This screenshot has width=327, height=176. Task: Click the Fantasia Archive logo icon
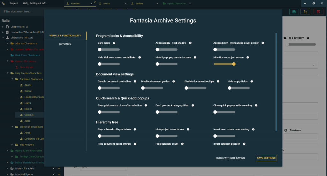(x=4, y=3)
